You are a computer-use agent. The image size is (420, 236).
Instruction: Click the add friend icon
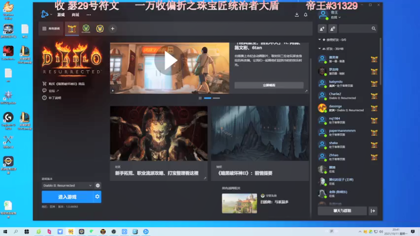pyautogui.click(x=322, y=29)
